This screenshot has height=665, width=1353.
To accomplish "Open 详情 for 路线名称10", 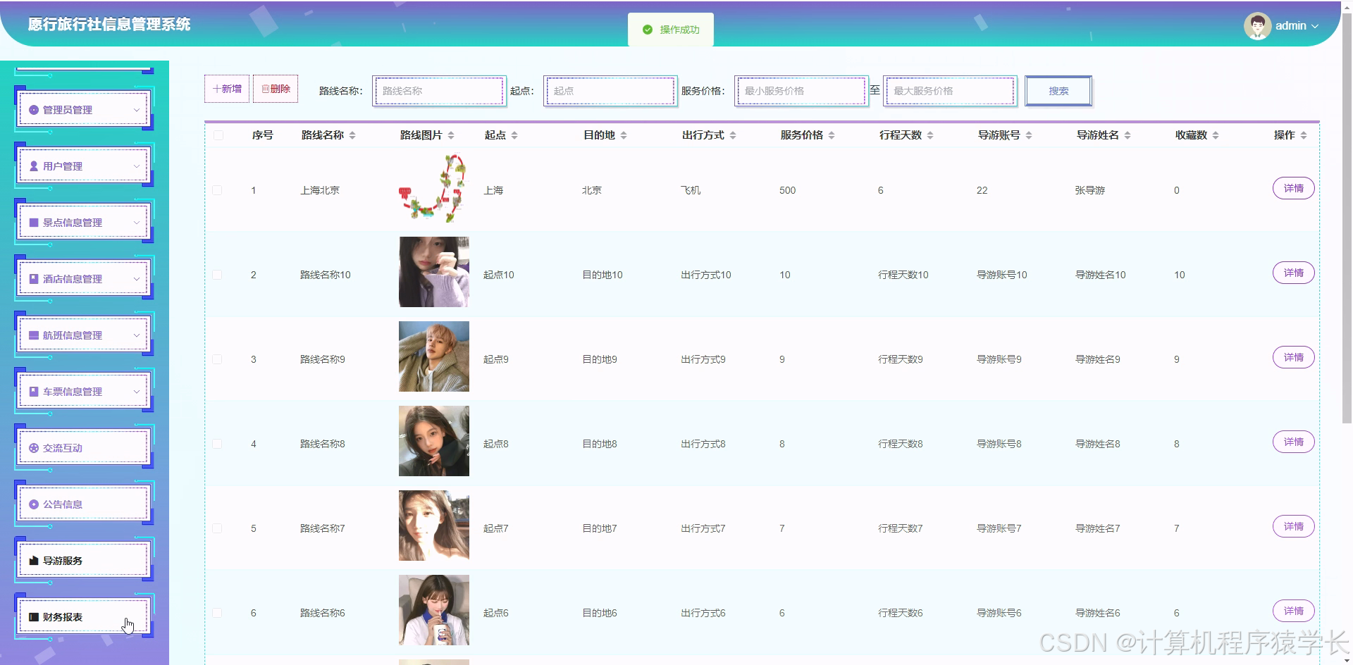I will (x=1293, y=273).
